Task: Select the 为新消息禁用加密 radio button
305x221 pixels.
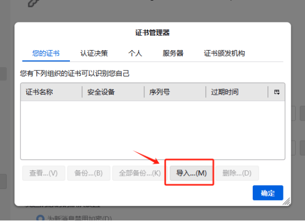Action: pyautogui.click(x=40, y=218)
